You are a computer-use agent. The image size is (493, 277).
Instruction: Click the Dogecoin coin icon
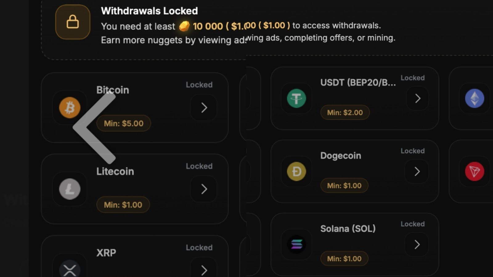296,171
